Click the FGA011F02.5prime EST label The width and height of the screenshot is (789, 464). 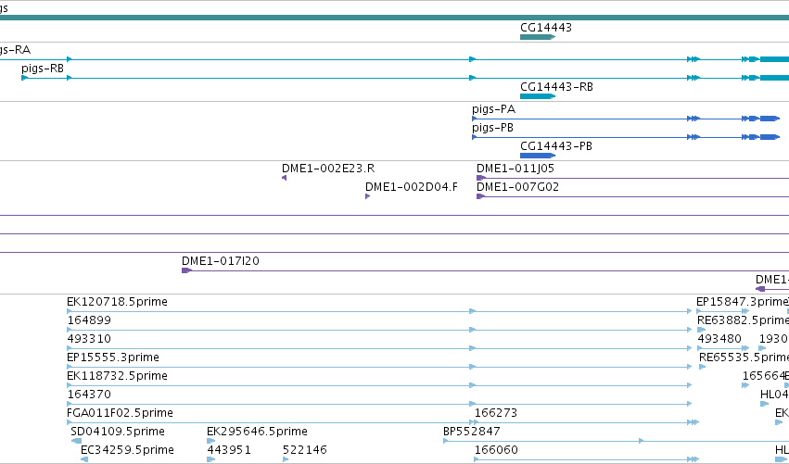120,413
